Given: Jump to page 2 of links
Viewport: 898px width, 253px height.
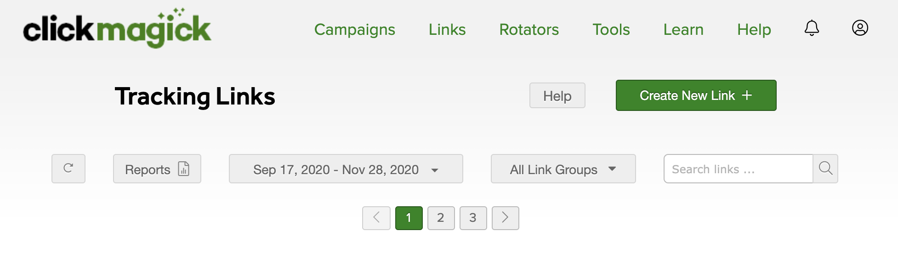Looking at the screenshot, I should tap(441, 218).
